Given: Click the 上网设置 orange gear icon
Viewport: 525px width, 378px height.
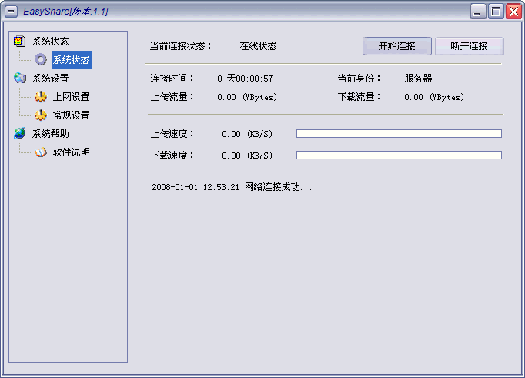Looking at the screenshot, I should 41,97.
